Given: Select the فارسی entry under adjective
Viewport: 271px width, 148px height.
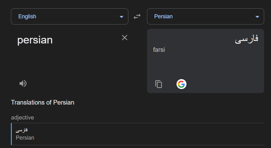Looking at the screenshot, I should pyautogui.click(x=22, y=130).
